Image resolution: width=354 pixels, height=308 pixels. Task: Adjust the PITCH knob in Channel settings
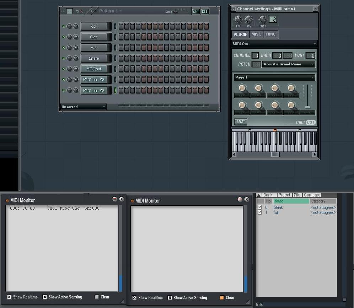(263, 20)
